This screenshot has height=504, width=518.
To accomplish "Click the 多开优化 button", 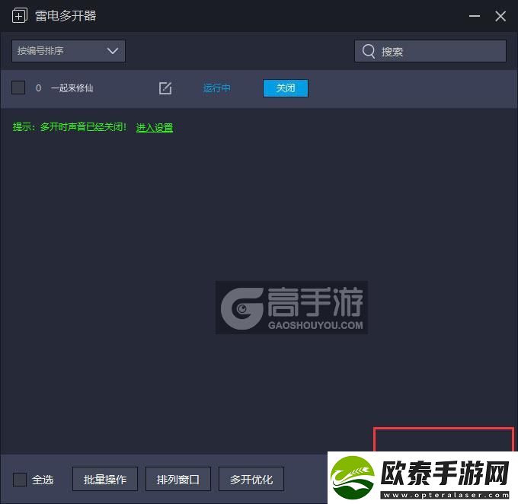I will (251, 479).
